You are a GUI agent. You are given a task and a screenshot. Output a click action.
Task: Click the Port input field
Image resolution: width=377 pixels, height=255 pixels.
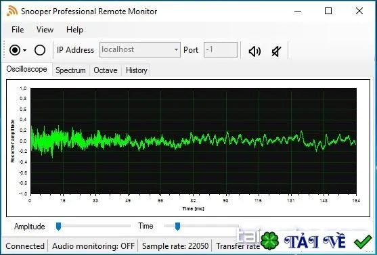(221, 50)
